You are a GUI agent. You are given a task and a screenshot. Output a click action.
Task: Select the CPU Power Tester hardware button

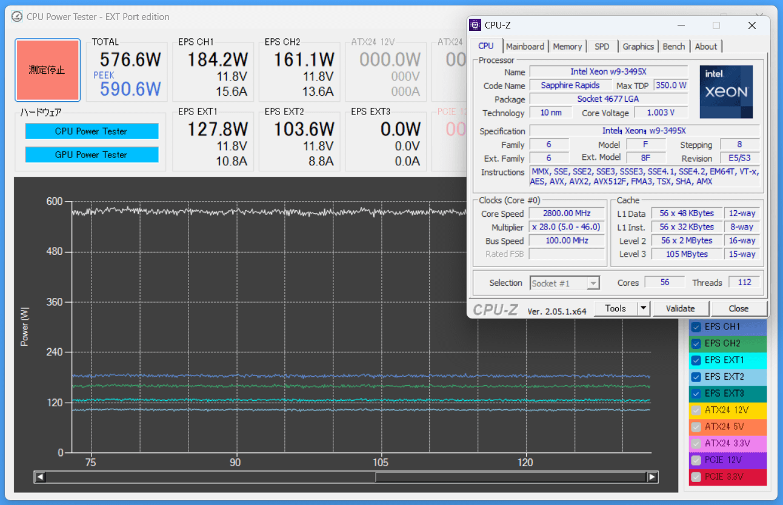[x=92, y=131]
